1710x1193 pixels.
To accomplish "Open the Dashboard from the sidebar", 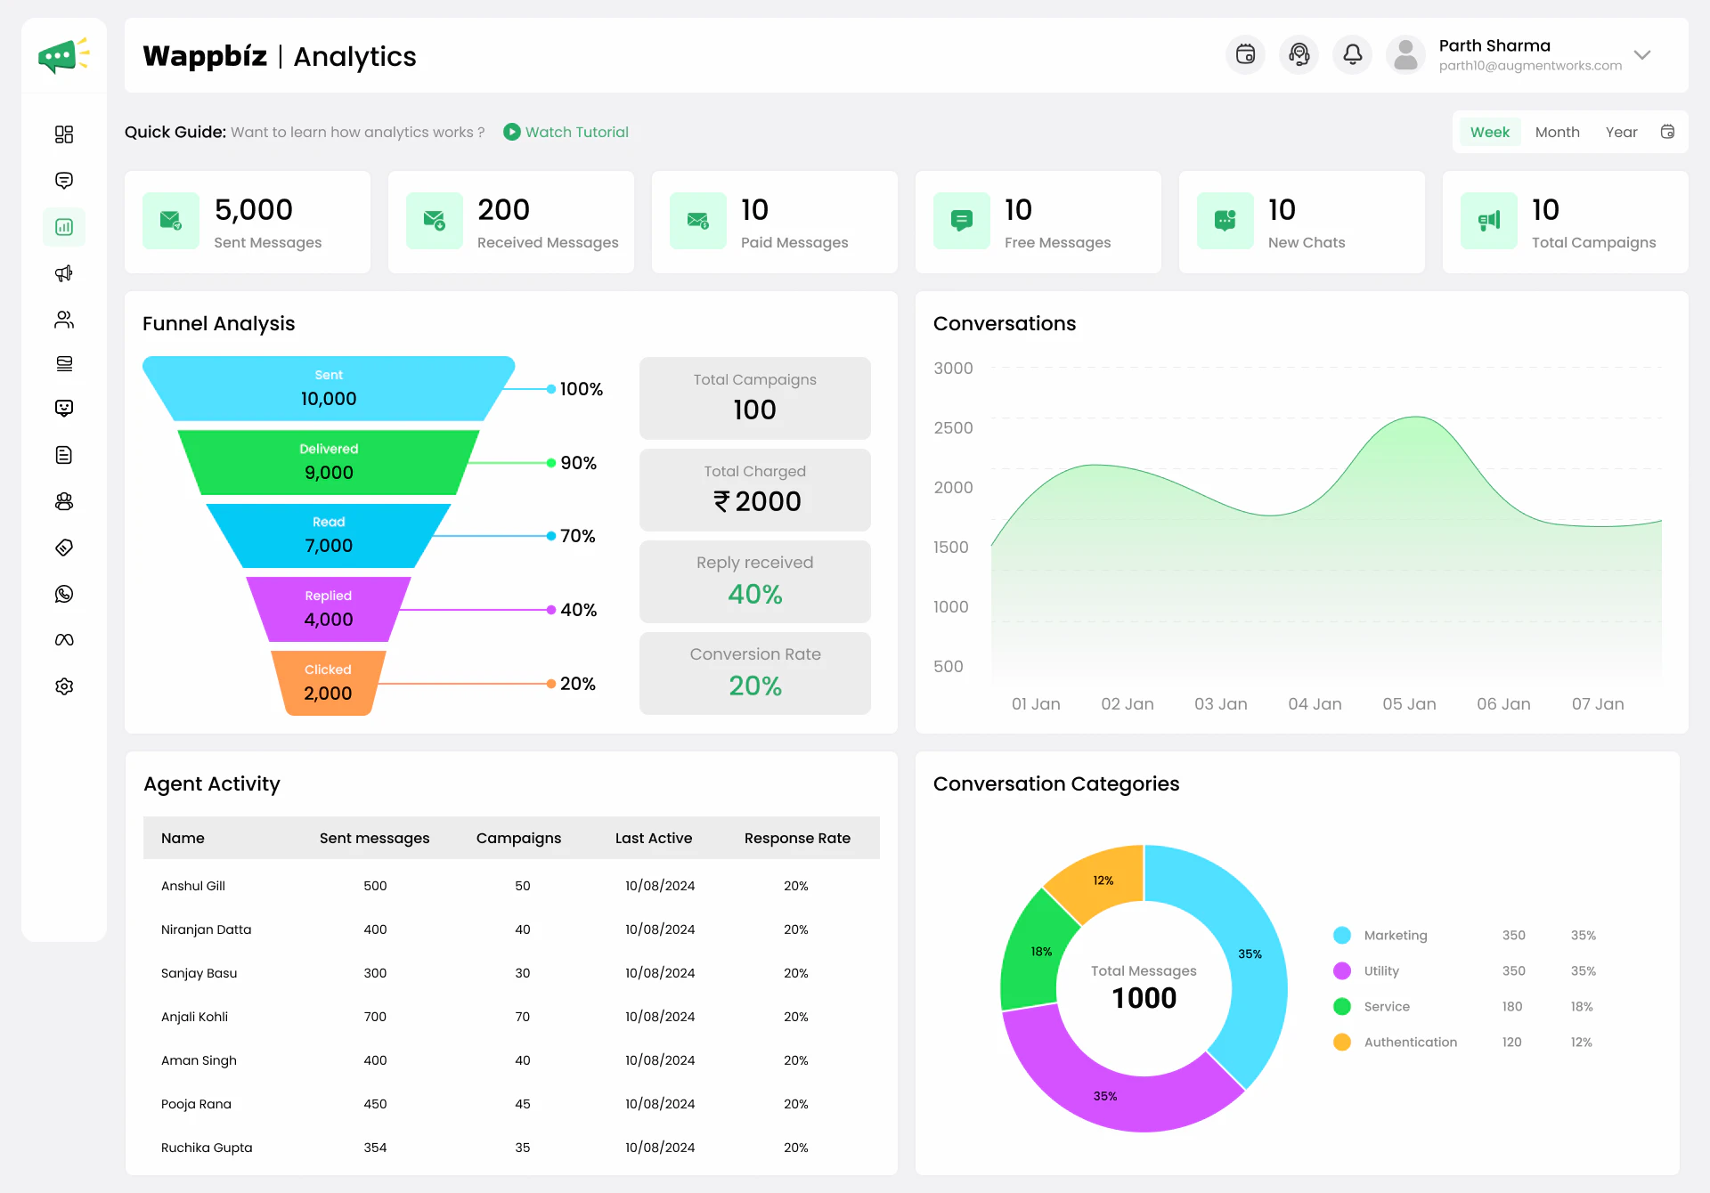I will click(63, 134).
